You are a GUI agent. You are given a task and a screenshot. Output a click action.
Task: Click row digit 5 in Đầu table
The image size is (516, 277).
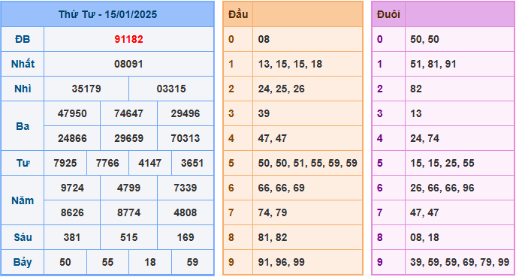231,163
